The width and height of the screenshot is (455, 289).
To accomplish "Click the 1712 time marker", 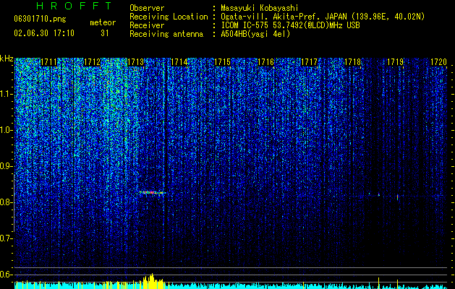I will [92, 62].
